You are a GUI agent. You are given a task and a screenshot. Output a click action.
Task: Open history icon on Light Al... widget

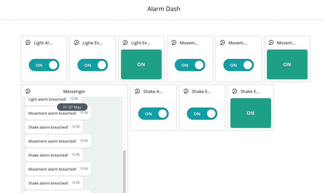click(28, 43)
